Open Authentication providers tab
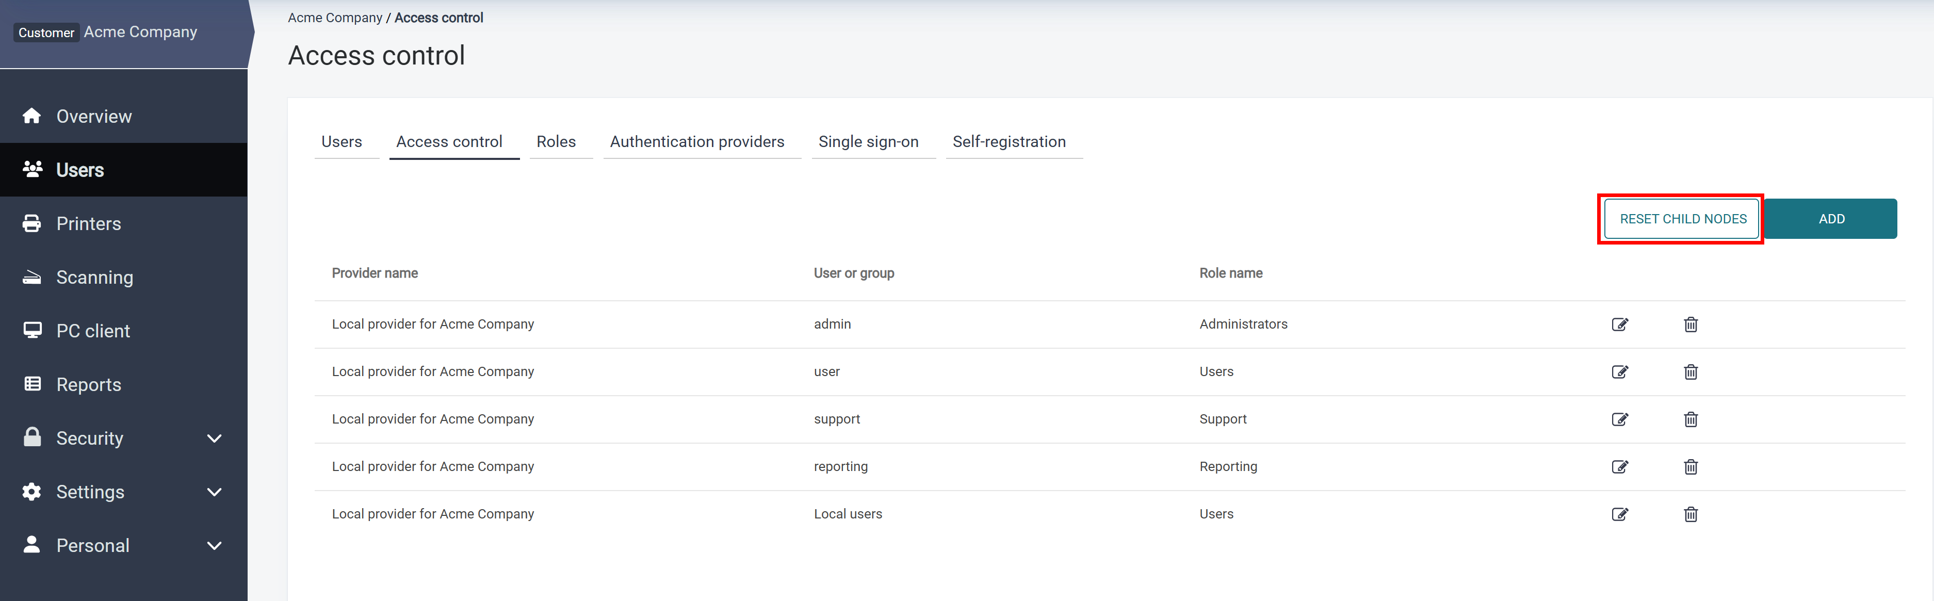 pos(697,142)
